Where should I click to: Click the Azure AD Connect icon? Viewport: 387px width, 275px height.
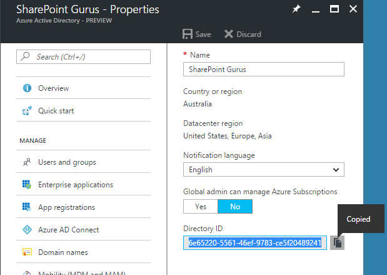[27, 230]
